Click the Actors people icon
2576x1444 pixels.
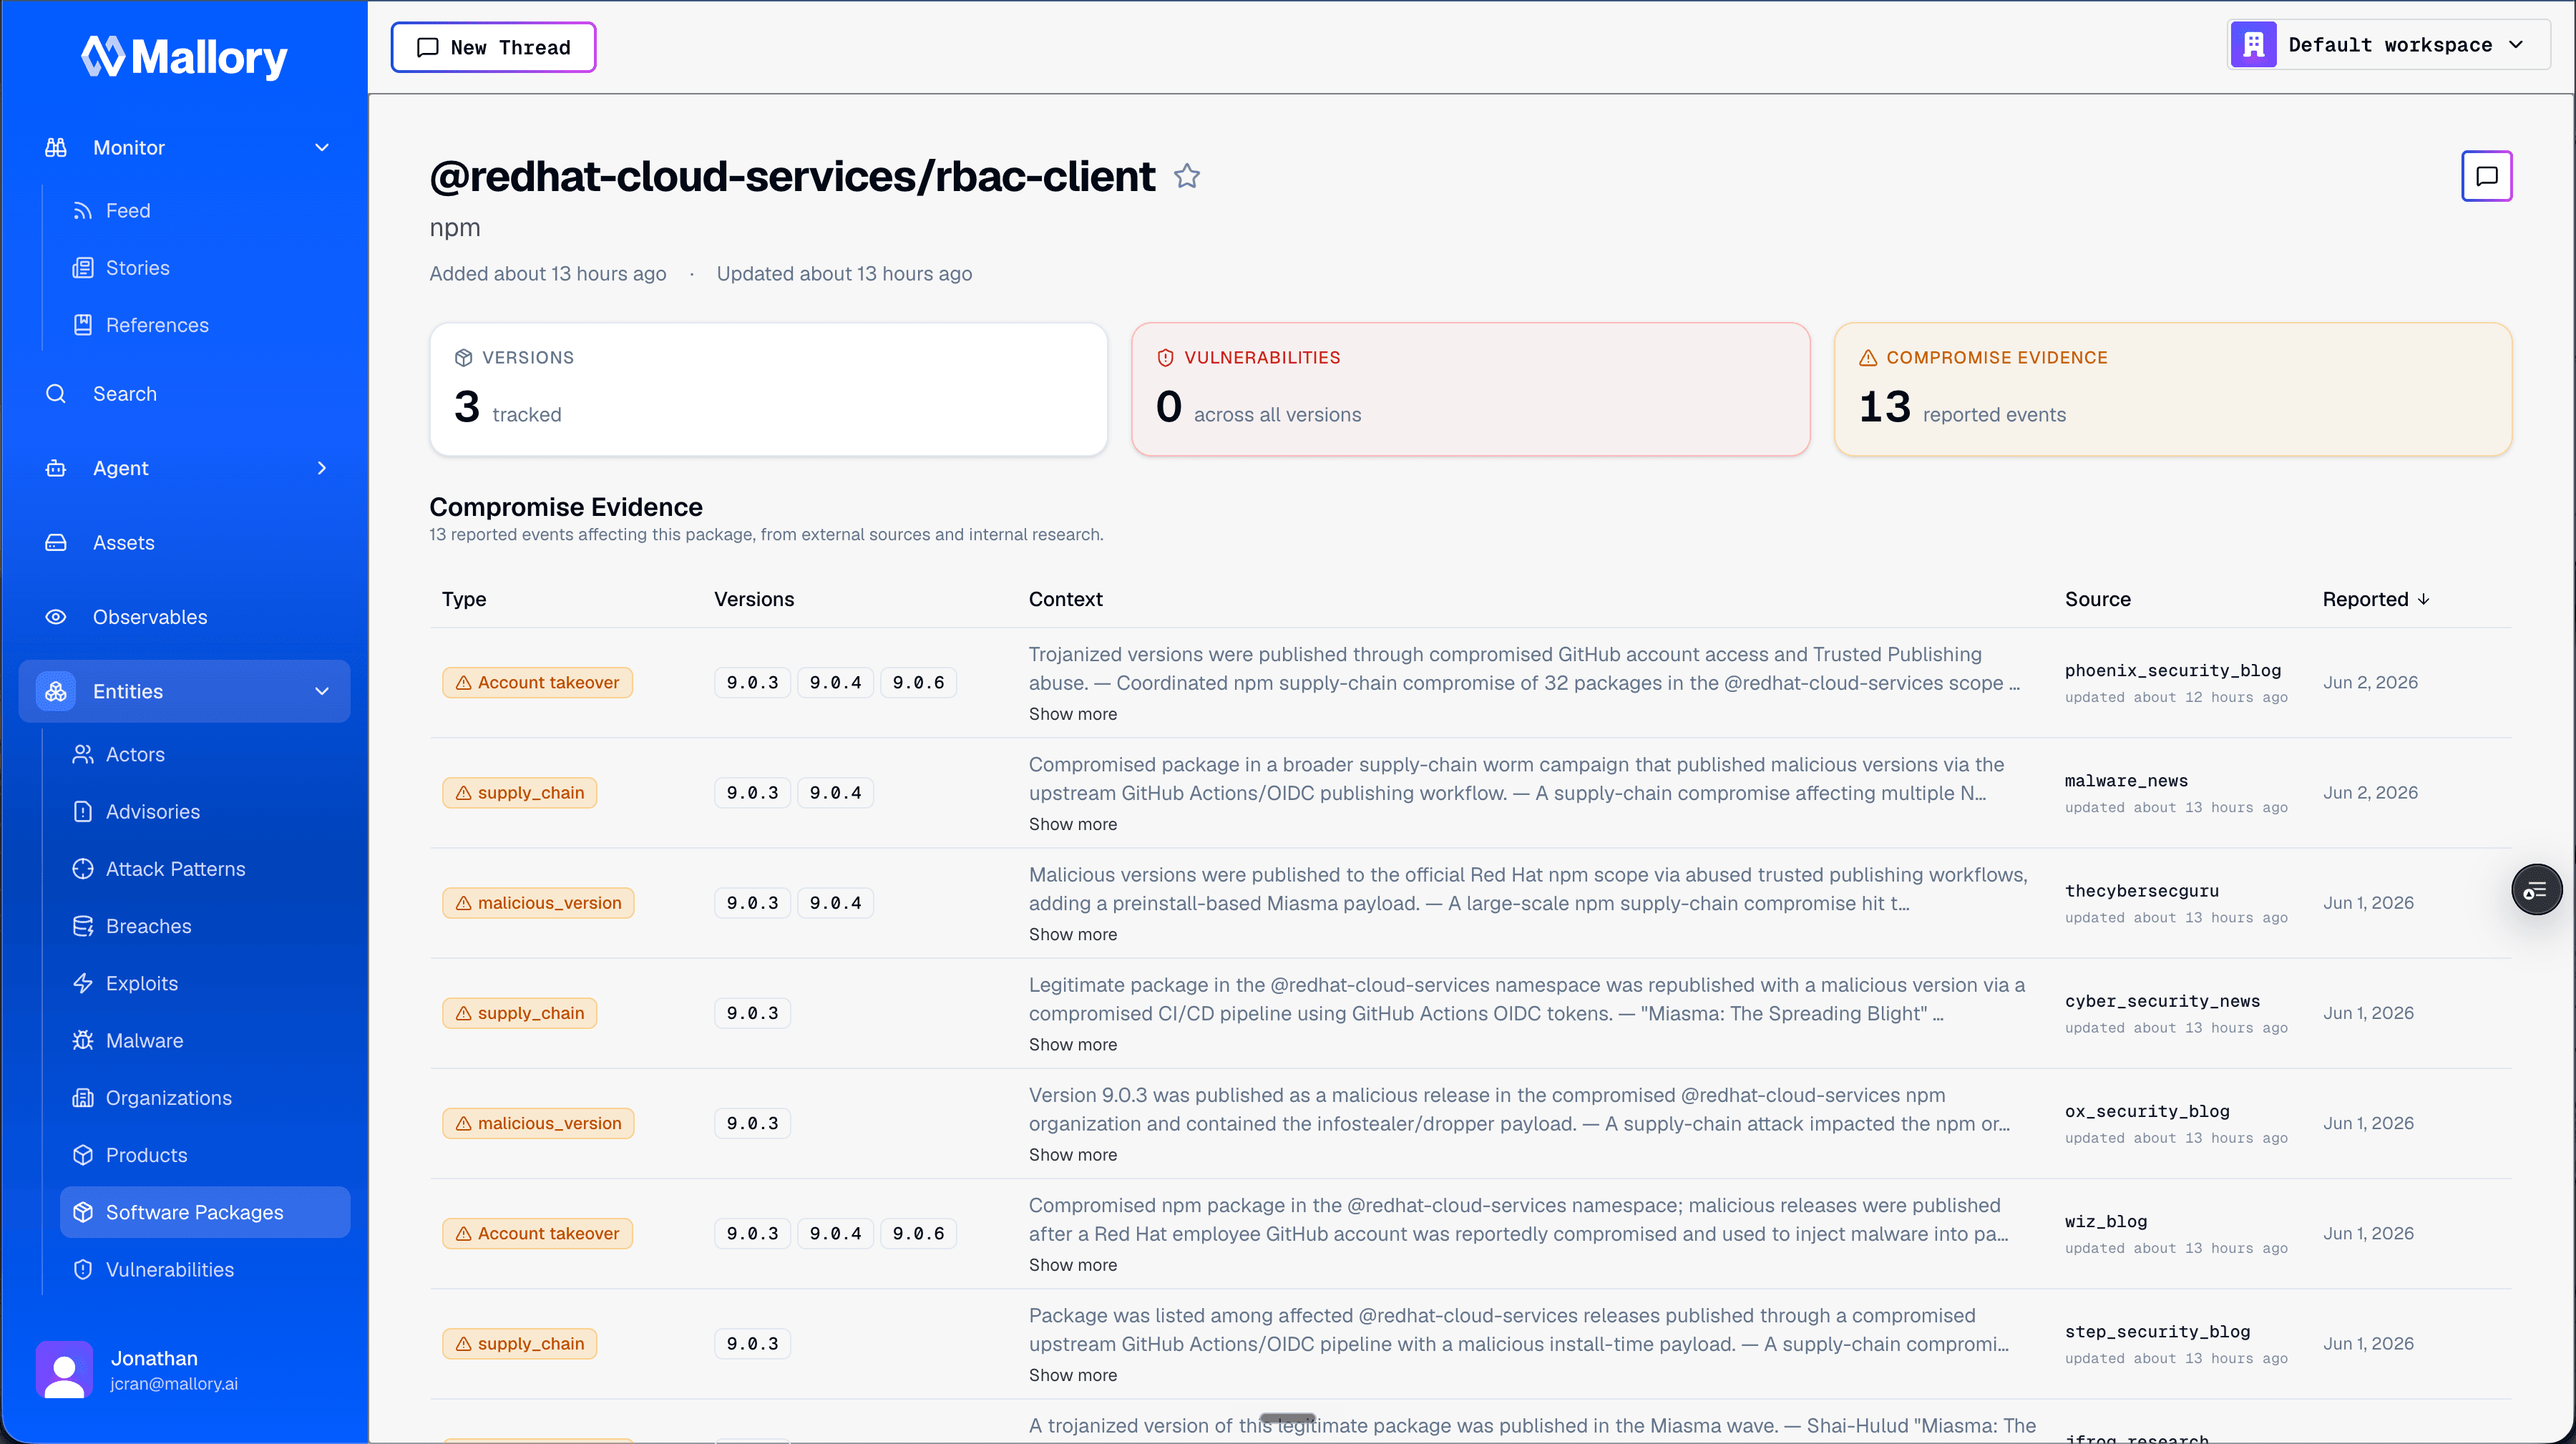click(x=83, y=755)
